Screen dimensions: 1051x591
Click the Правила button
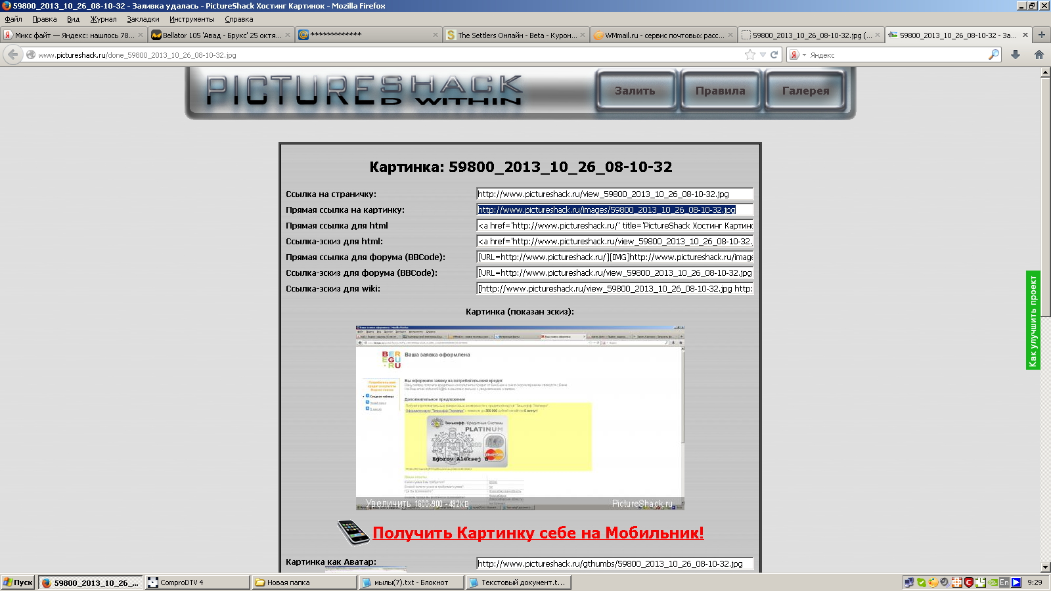pyautogui.click(x=720, y=91)
